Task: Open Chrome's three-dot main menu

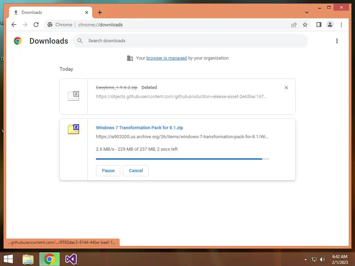Action: (x=341, y=25)
